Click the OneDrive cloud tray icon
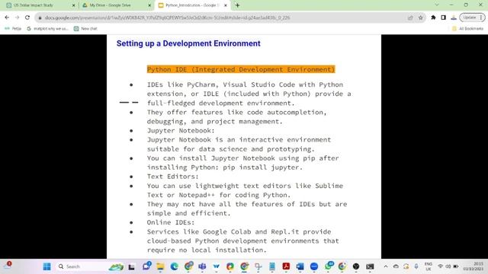 click(396, 266)
